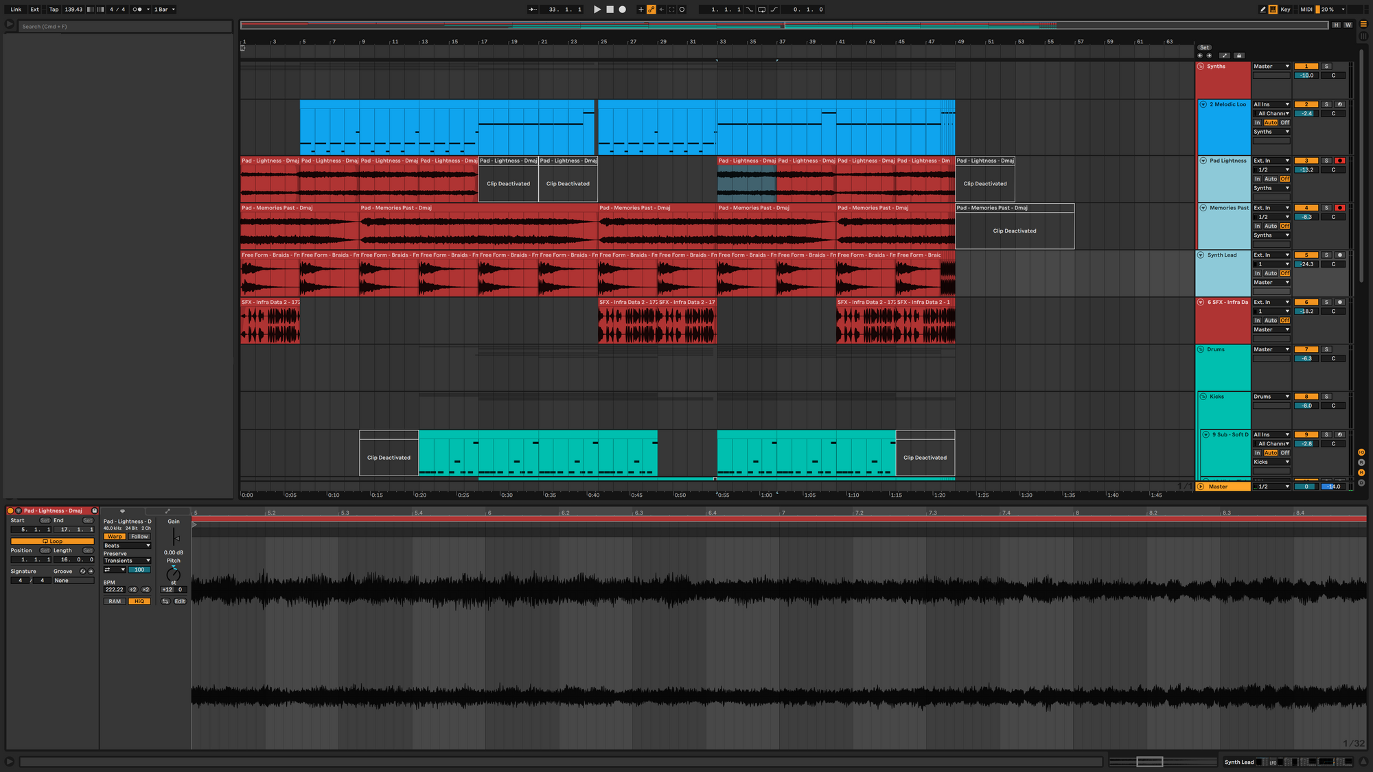Click the Tap tempo button
Image resolution: width=1373 pixels, height=772 pixels.
[54, 10]
